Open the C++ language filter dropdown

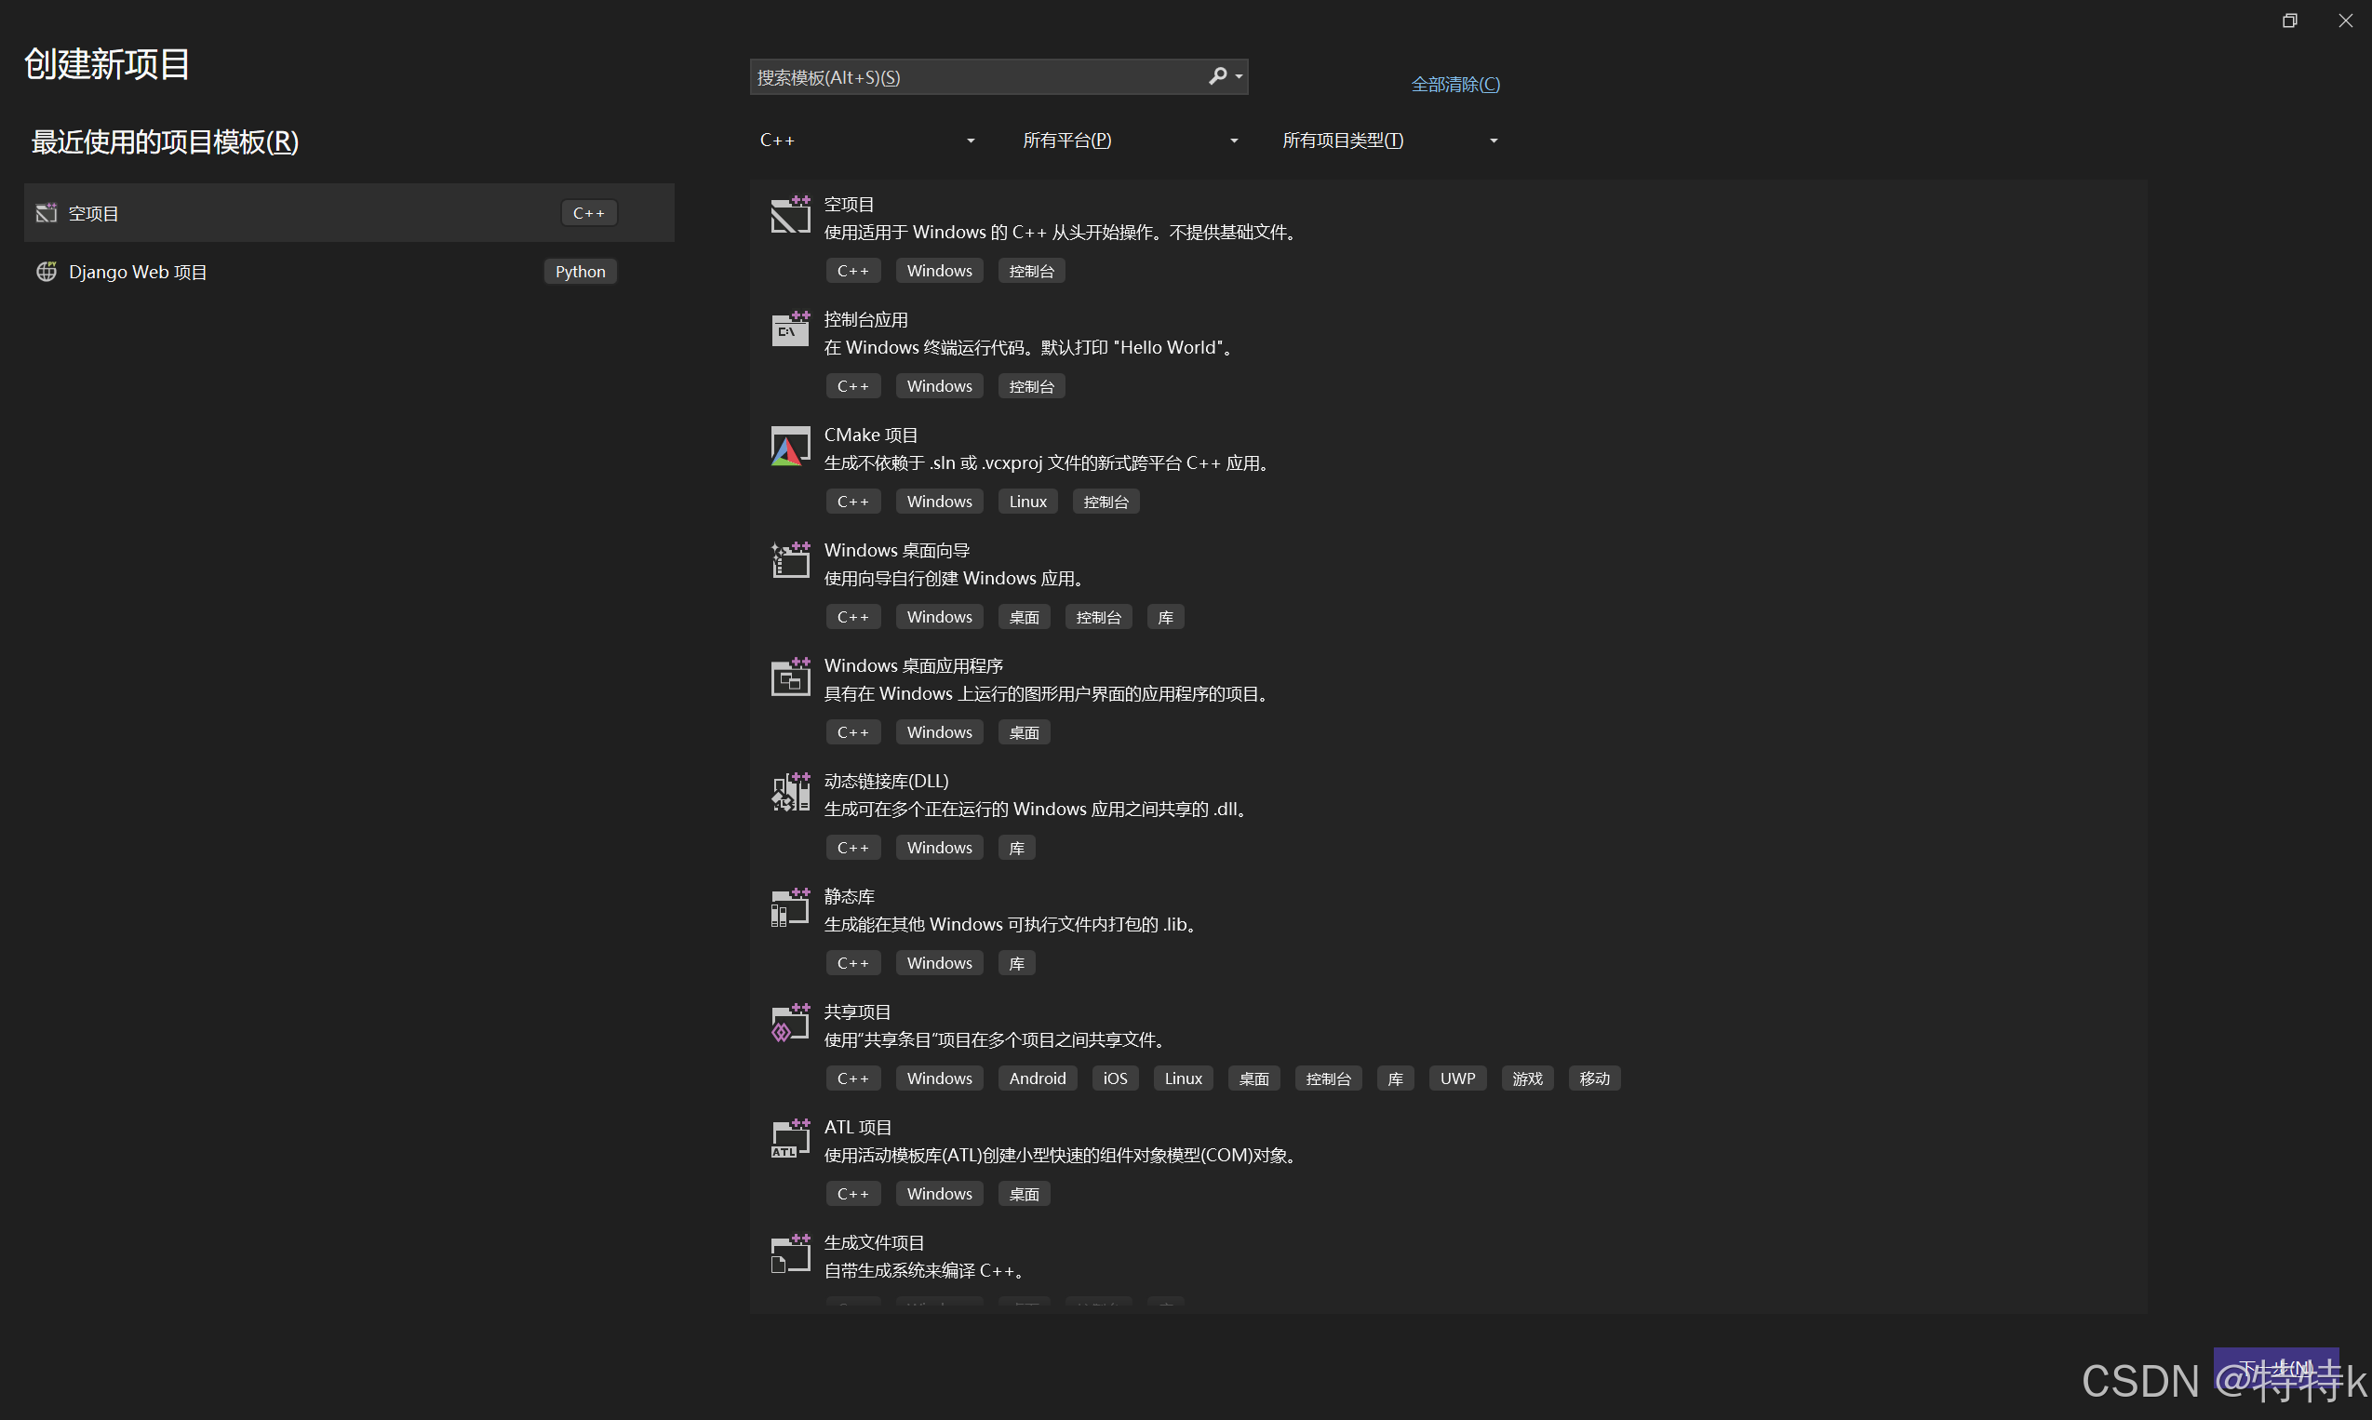tap(866, 141)
